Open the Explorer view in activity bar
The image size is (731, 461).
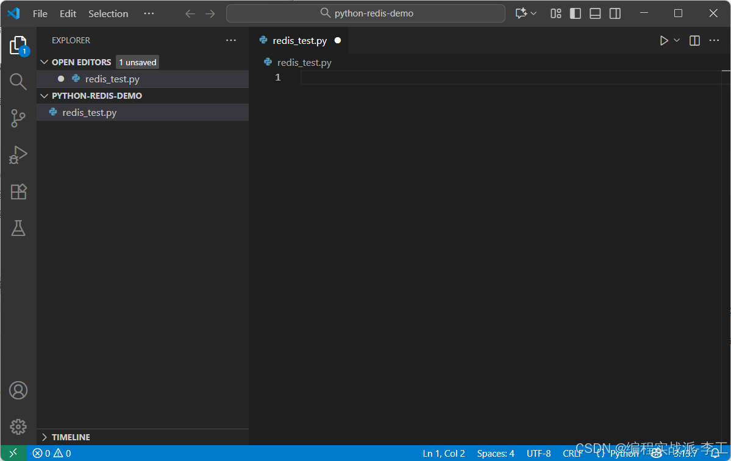[18, 46]
